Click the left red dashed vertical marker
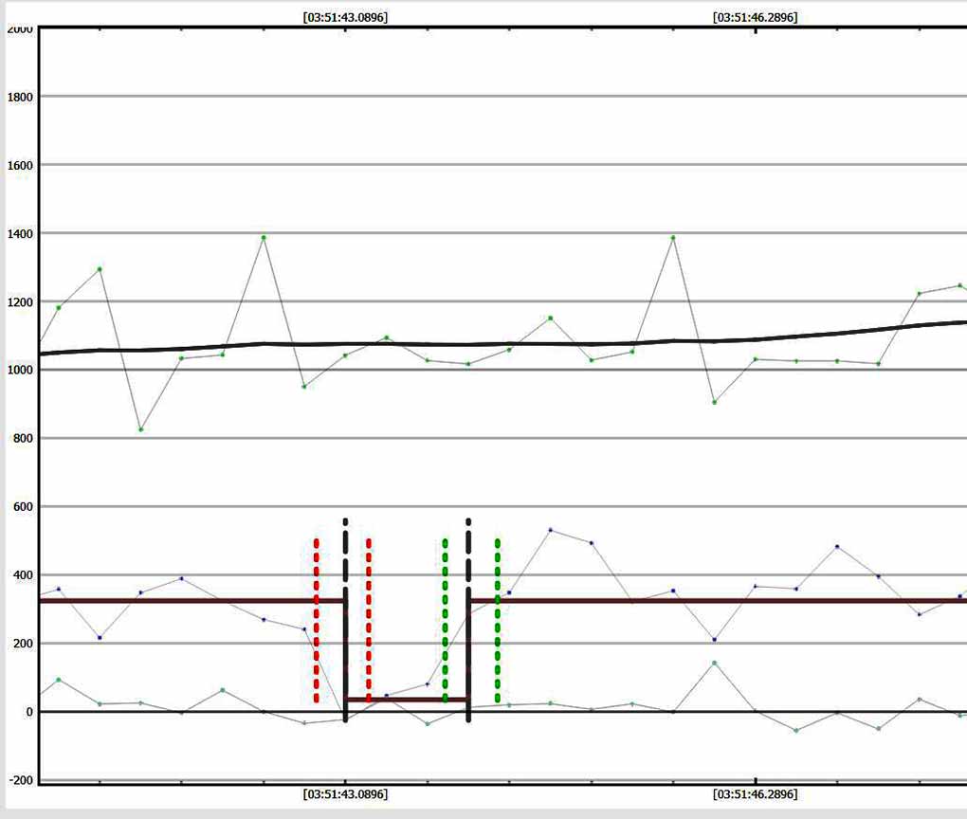Screen dimensions: 967x819 pyautogui.click(x=317, y=621)
